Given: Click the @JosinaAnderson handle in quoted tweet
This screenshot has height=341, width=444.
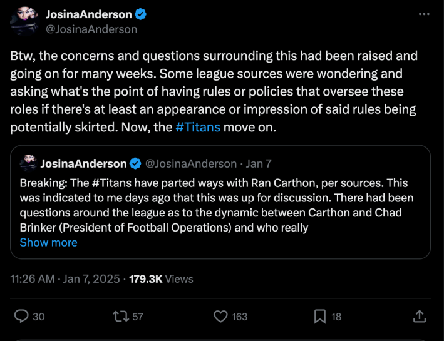Looking at the screenshot, I should pos(190,164).
